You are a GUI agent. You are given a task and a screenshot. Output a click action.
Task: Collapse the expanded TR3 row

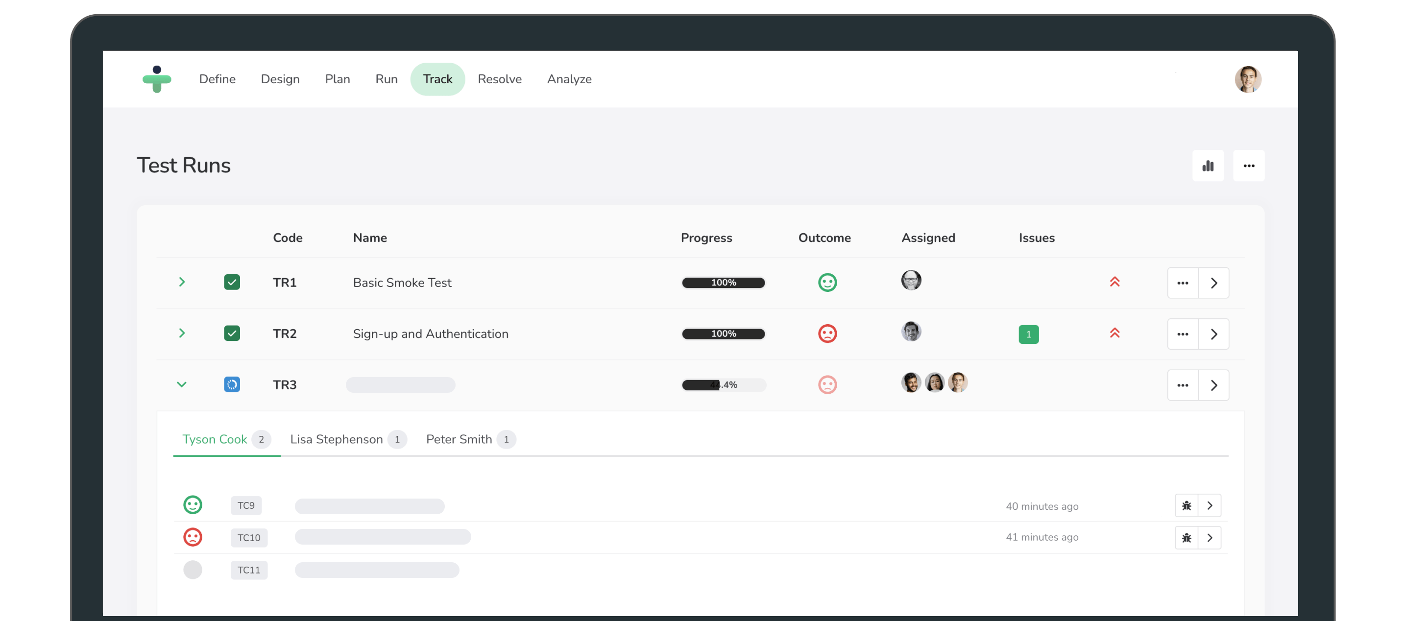click(182, 384)
